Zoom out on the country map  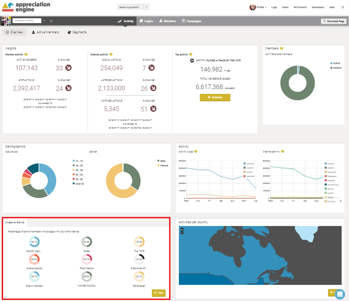182,233
